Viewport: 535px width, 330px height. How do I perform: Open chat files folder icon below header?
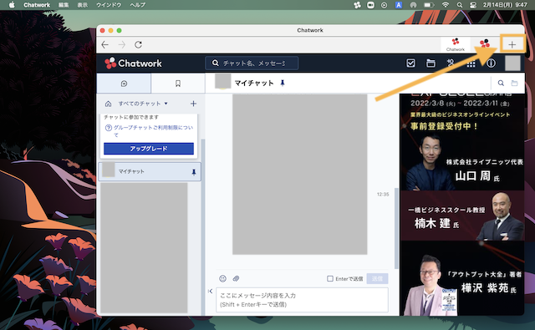click(x=514, y=83)
